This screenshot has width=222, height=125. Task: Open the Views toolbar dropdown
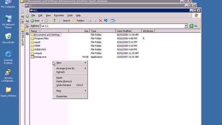[113, 21]
